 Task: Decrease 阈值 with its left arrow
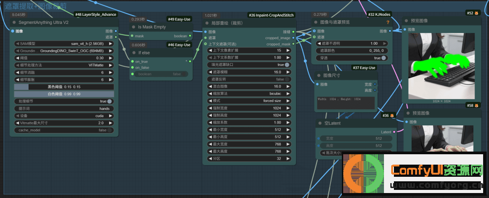pos(17,58)
